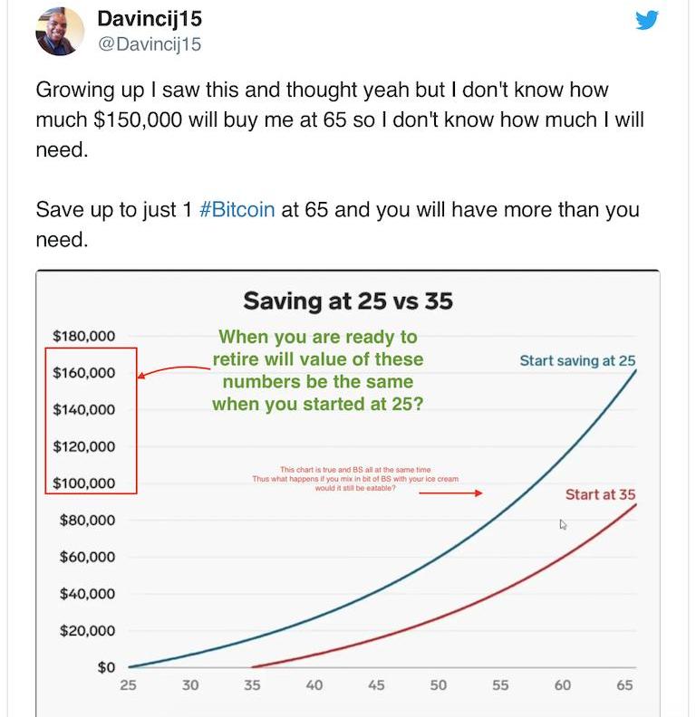Click the tweet text about $150,000
Image resolution: width=696 pixels, height=717 pixels.
(x=340, y=119)
